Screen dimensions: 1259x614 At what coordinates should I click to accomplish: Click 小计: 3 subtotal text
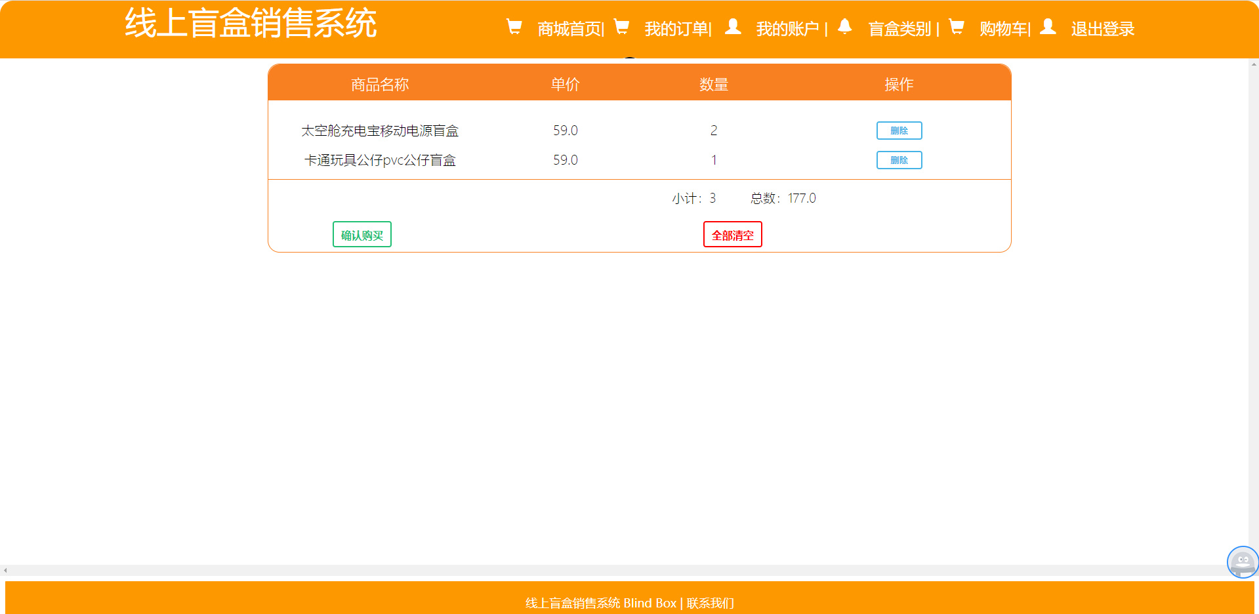[x=694, y=198]
